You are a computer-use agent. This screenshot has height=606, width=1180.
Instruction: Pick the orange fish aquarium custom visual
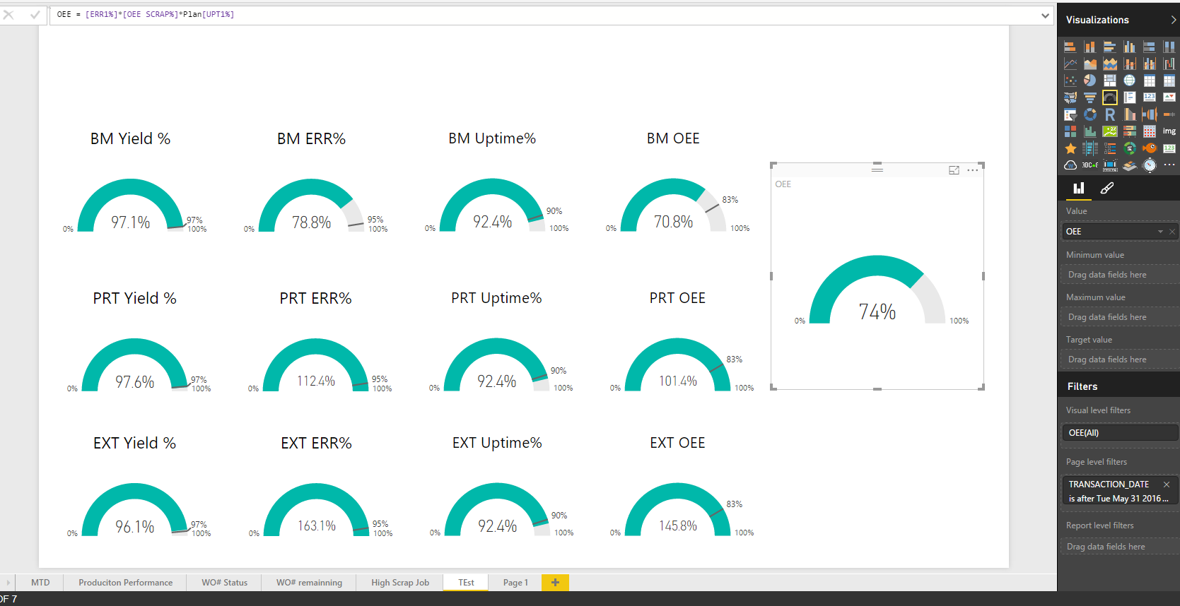tap(1150, 148)
